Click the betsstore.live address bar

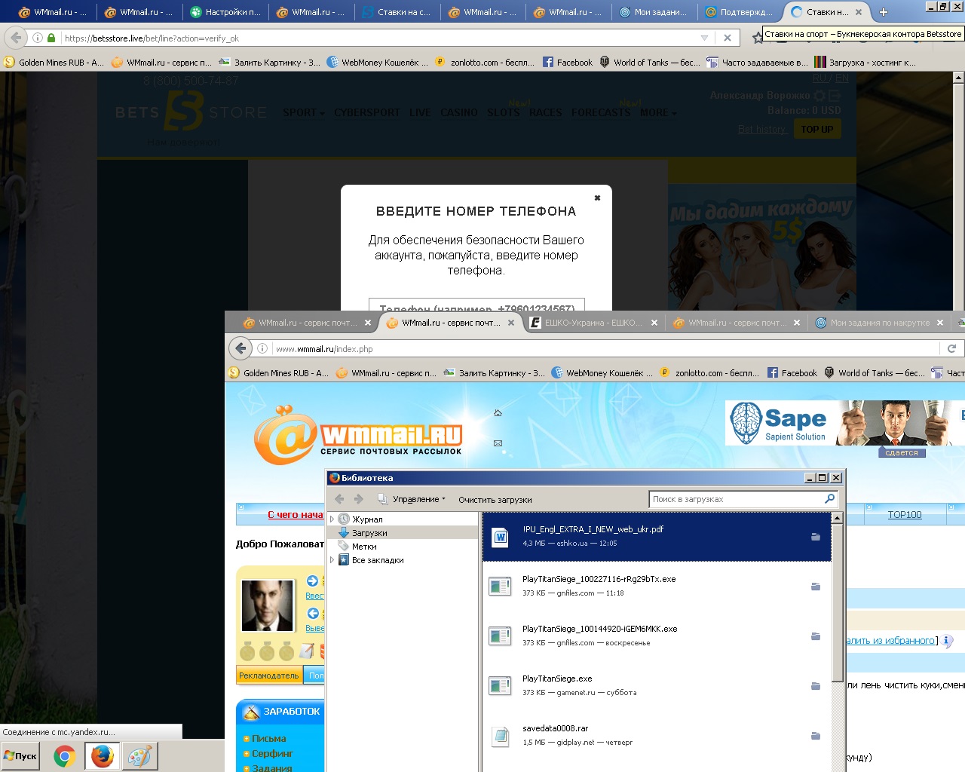coord(377,38)
